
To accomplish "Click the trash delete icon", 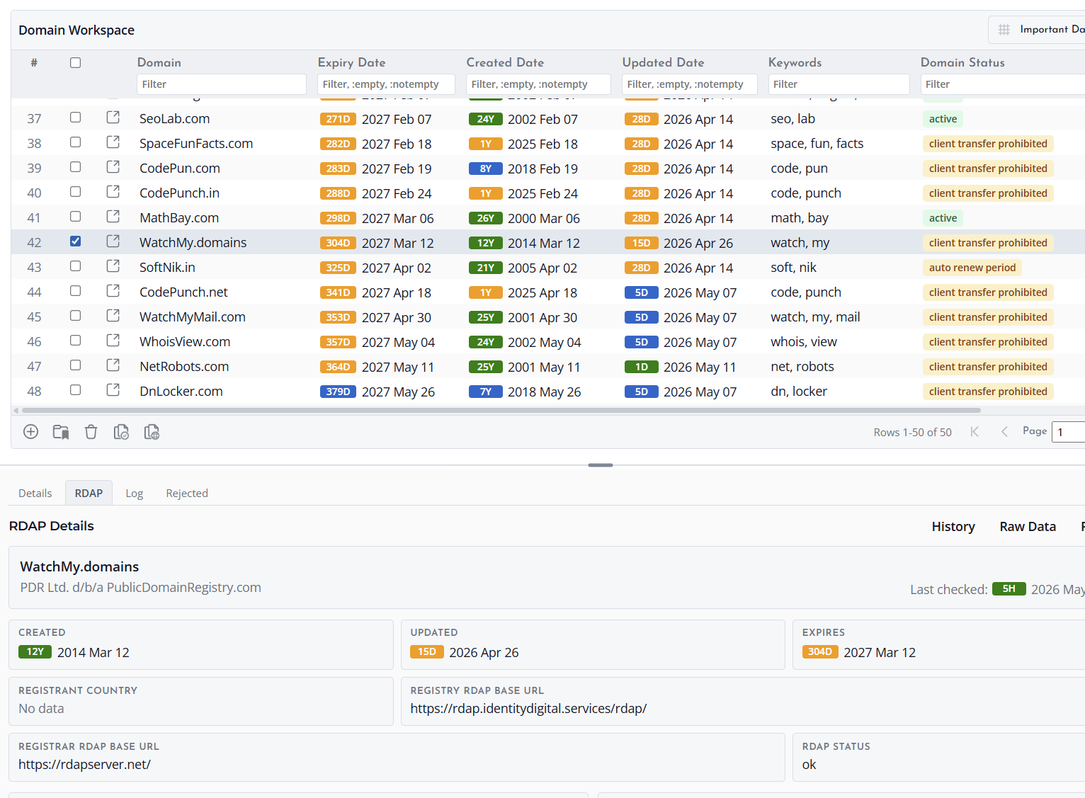I will 91,432.
